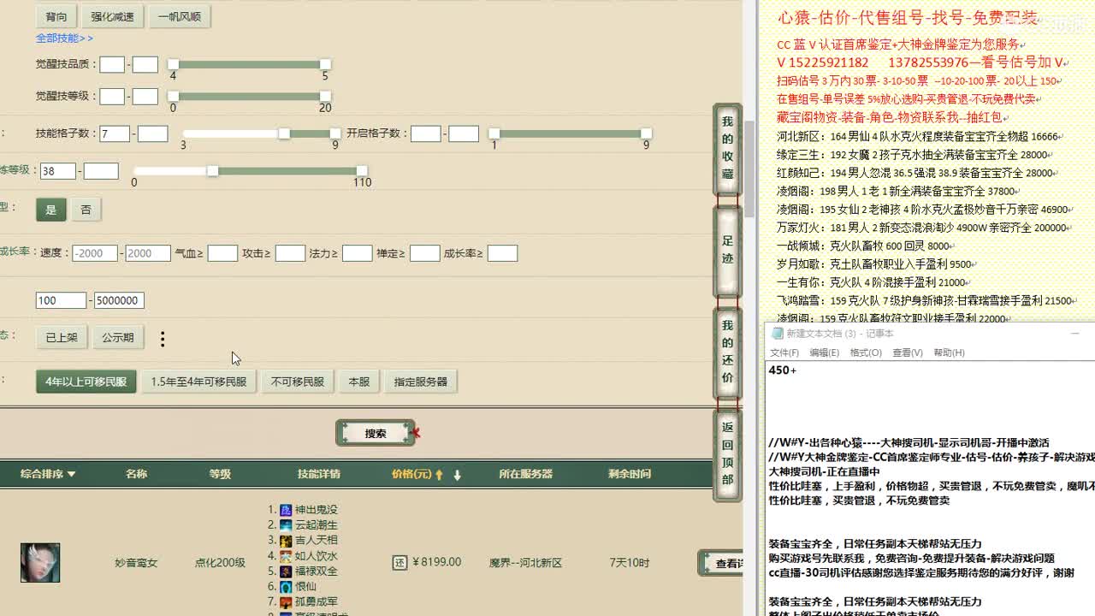Screen dimensions: 1095x616
Task: Click 觉醒技品质 minimum input field
Action: click(x=112, y=64)
